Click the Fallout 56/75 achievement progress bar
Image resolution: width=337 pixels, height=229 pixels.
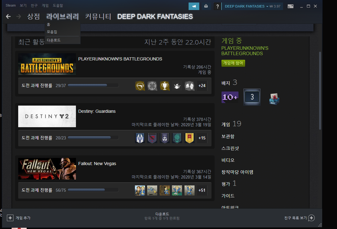coord(93,190)
